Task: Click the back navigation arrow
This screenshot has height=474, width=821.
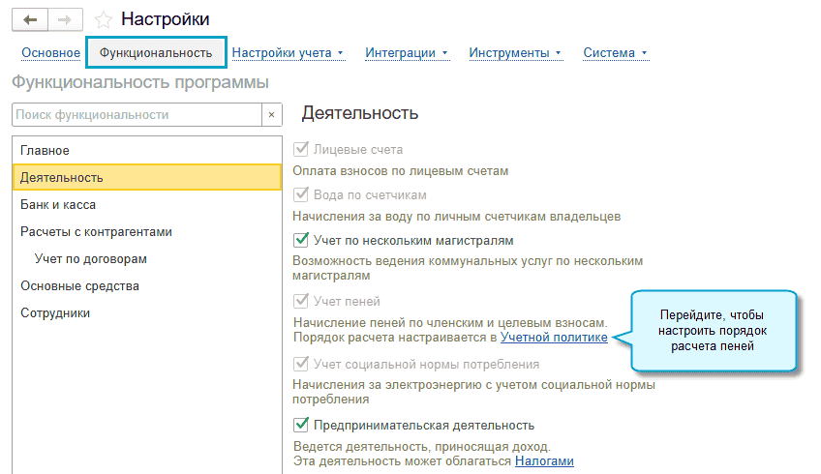Action: click(x=29, y=19)
